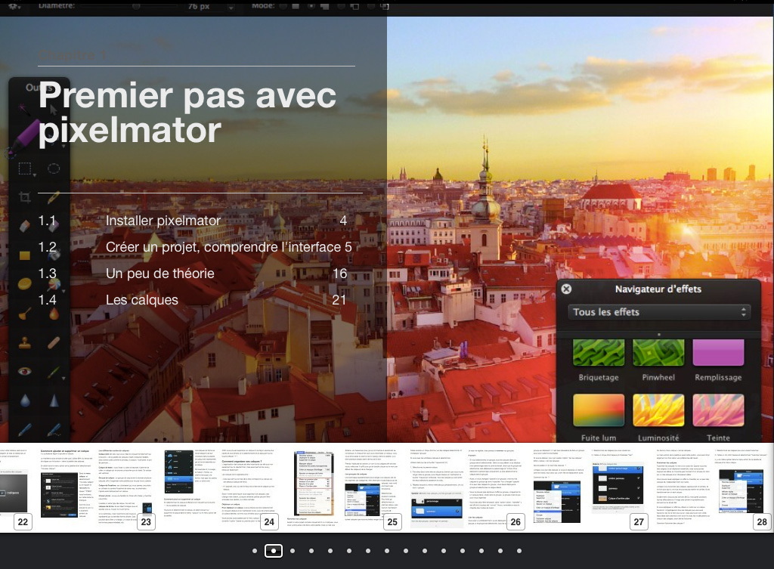The height and width of the screenshot is (569, 774).
Task: Choose the Luminosité effect thumbnail
Action: [x=658, y=410]
